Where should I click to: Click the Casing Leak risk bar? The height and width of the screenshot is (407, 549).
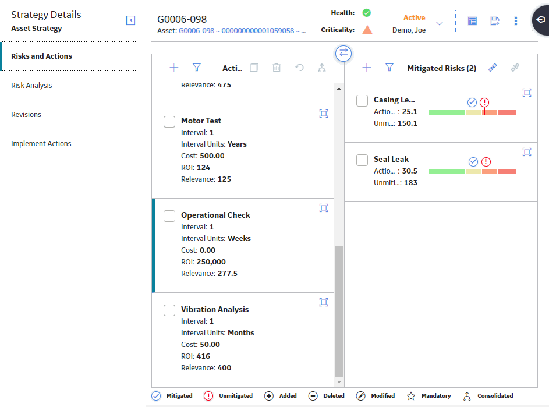point(472,112)
